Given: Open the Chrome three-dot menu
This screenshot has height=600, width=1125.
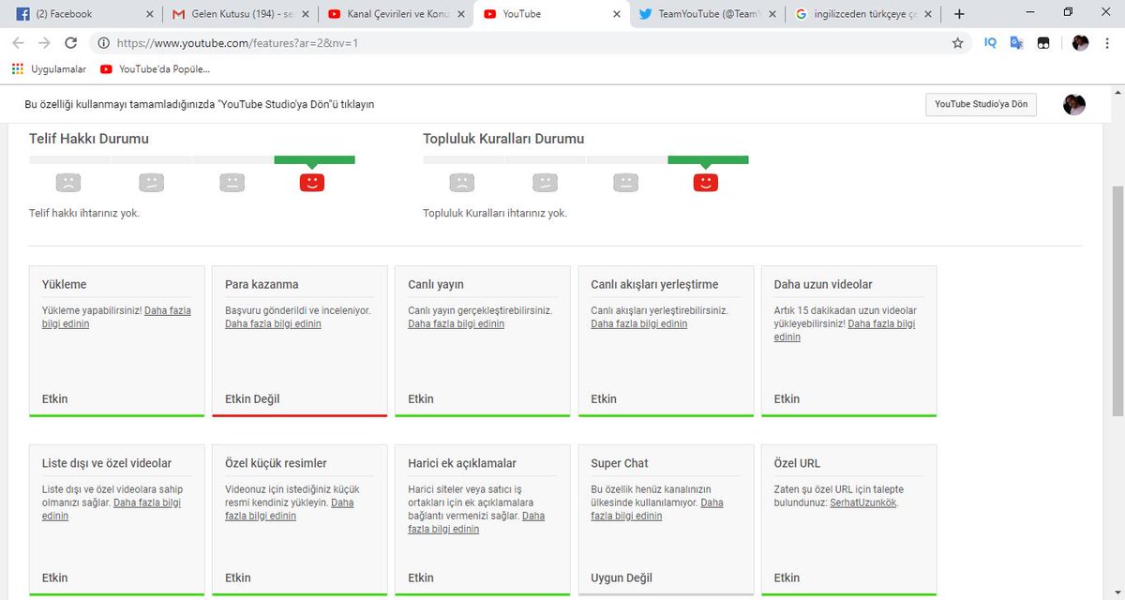Looking at the screenshot, I should [1108, 43].
